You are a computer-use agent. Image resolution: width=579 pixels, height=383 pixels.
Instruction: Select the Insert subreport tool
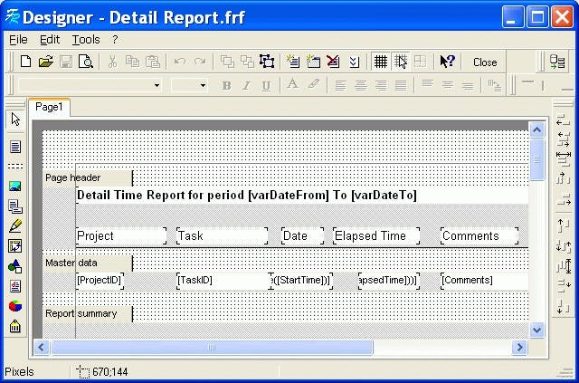click(15, 206)
